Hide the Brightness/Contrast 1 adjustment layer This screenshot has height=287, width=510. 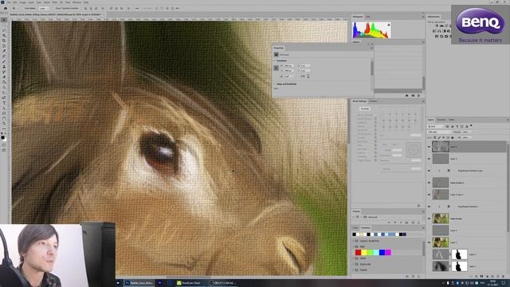point(429,206)
